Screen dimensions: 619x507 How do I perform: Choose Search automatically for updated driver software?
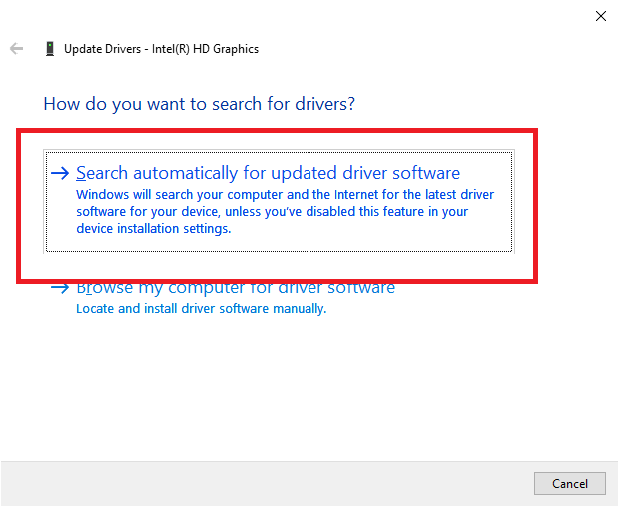pyautogui.click(x=279, y=202)
